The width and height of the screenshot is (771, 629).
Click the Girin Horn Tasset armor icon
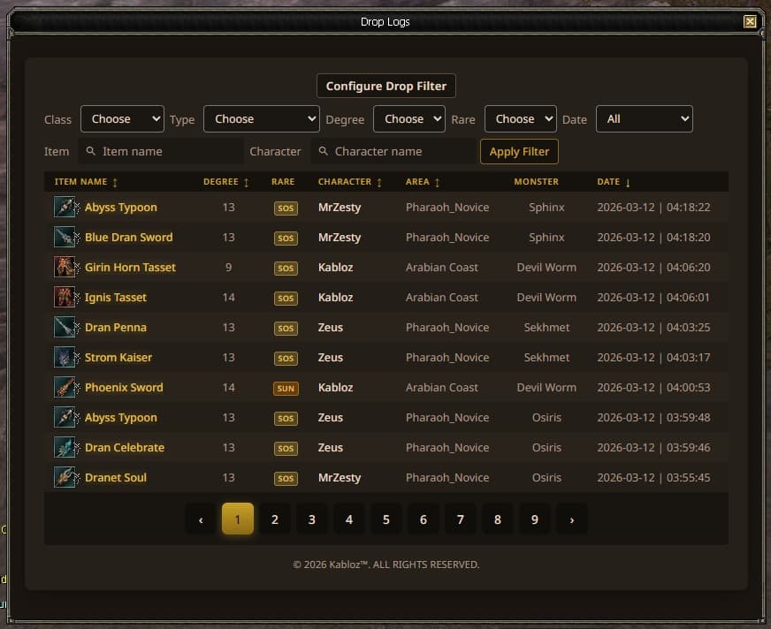point(65,268)
